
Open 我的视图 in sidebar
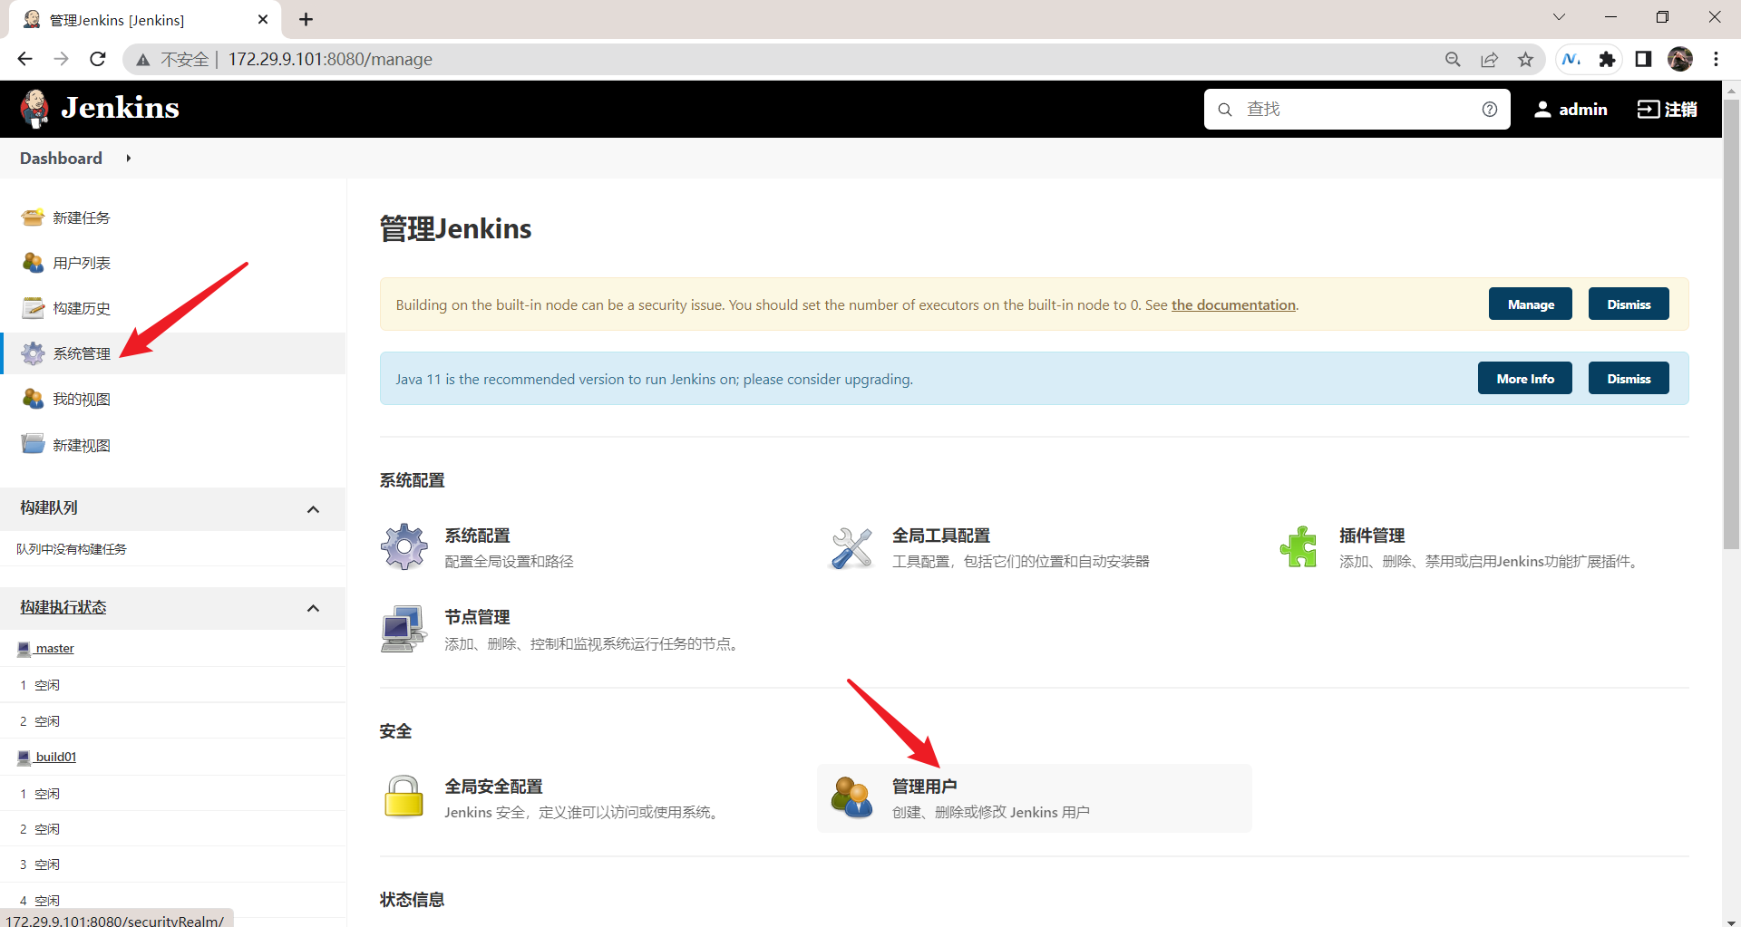[82, 399]
